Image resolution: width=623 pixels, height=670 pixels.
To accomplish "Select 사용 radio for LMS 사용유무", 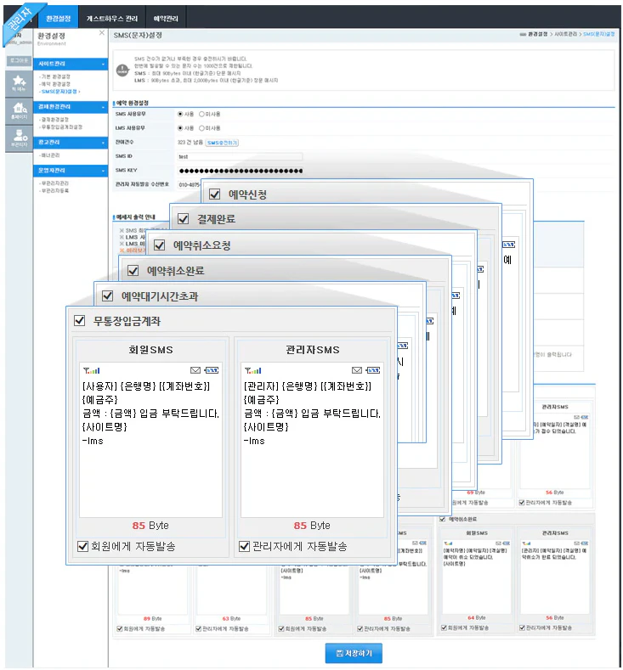I will tap(180, 128).
